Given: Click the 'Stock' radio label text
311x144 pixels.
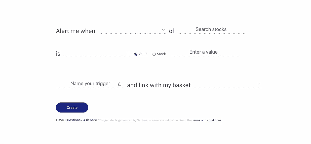Looking at the screenshot, I should point(161,54).
